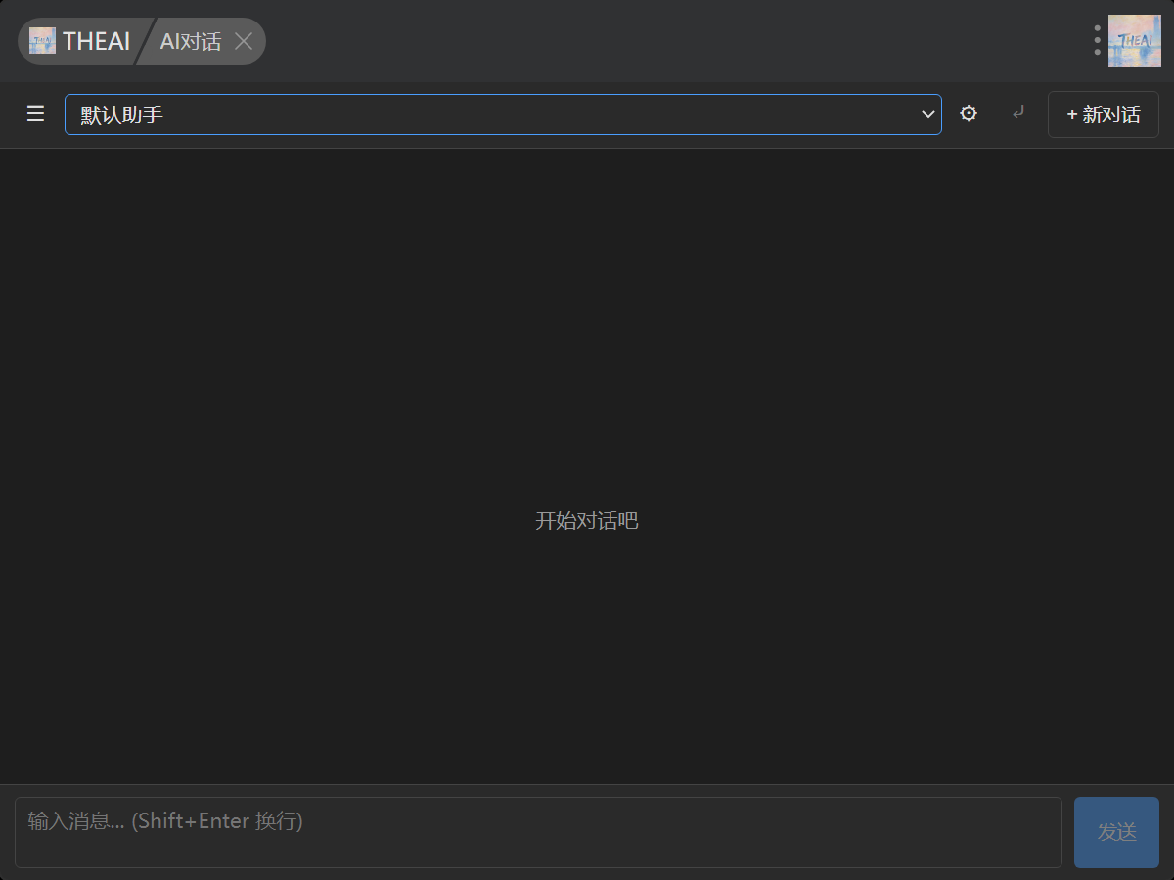Expand the chevron arrow on assistant dropdown
The height and width of the screenshot is (880, 1174).
(928, 115)
